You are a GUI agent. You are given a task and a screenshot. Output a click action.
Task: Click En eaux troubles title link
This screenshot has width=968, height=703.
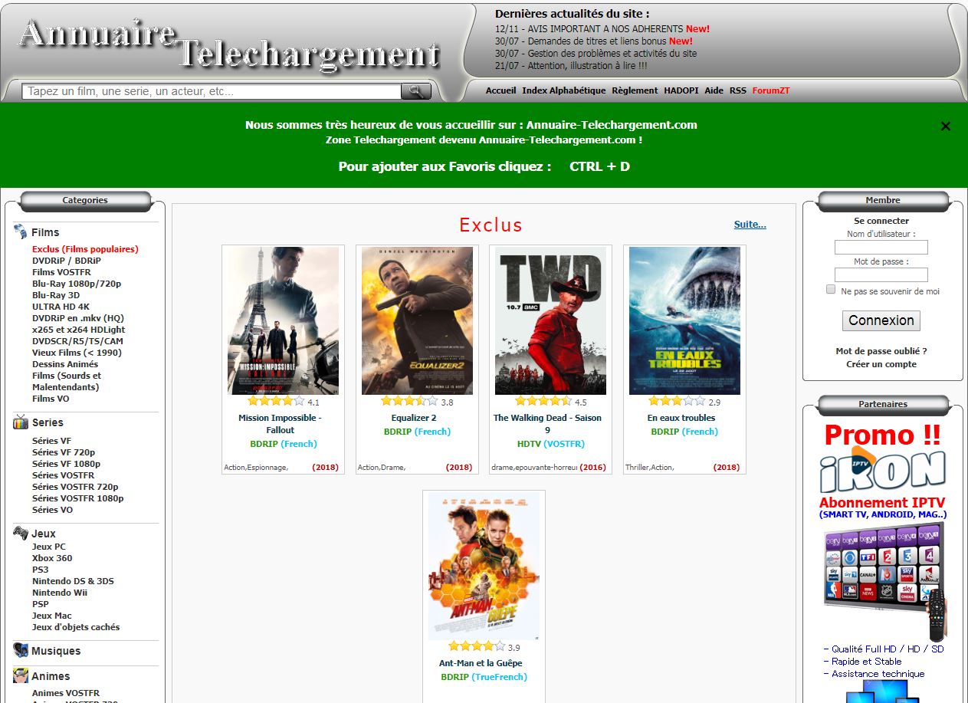tap(681, 418)
